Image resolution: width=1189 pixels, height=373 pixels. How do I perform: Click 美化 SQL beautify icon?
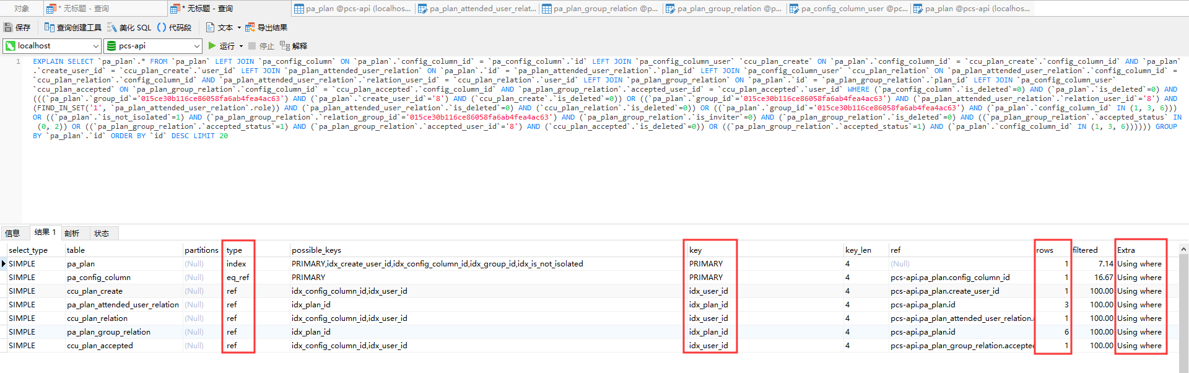click(x=112, y=27)
